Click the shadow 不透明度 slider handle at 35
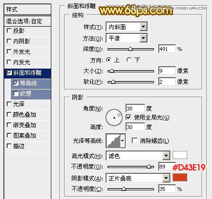The height and width of the screenshot is (199, 212). tap(124, 189)
